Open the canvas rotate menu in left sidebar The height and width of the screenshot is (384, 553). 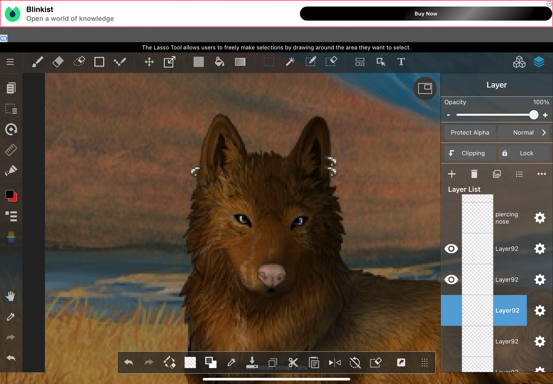[11, 129]
